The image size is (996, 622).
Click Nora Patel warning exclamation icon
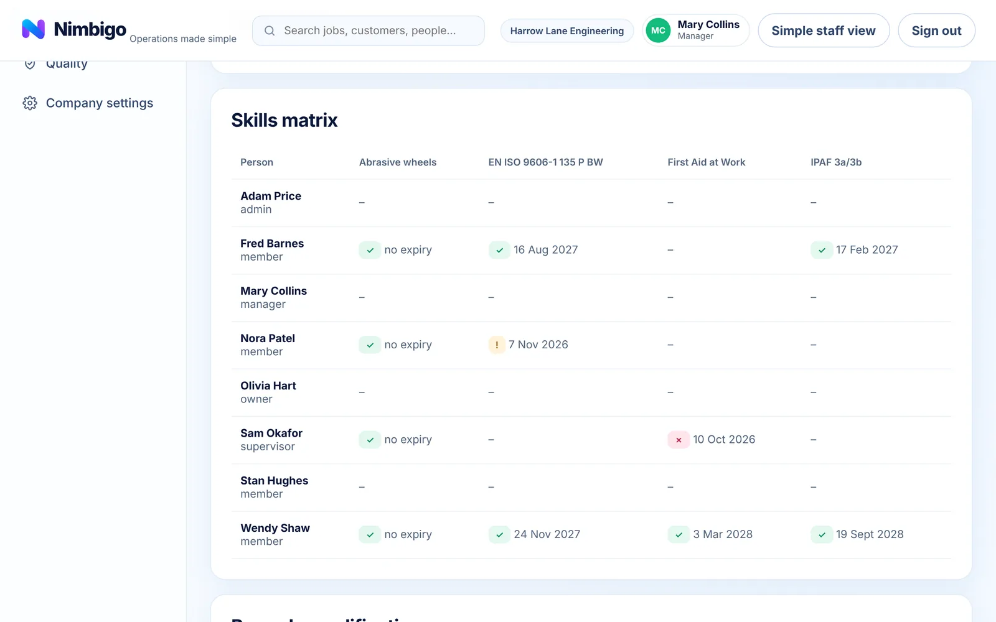[x=497, y=345]
